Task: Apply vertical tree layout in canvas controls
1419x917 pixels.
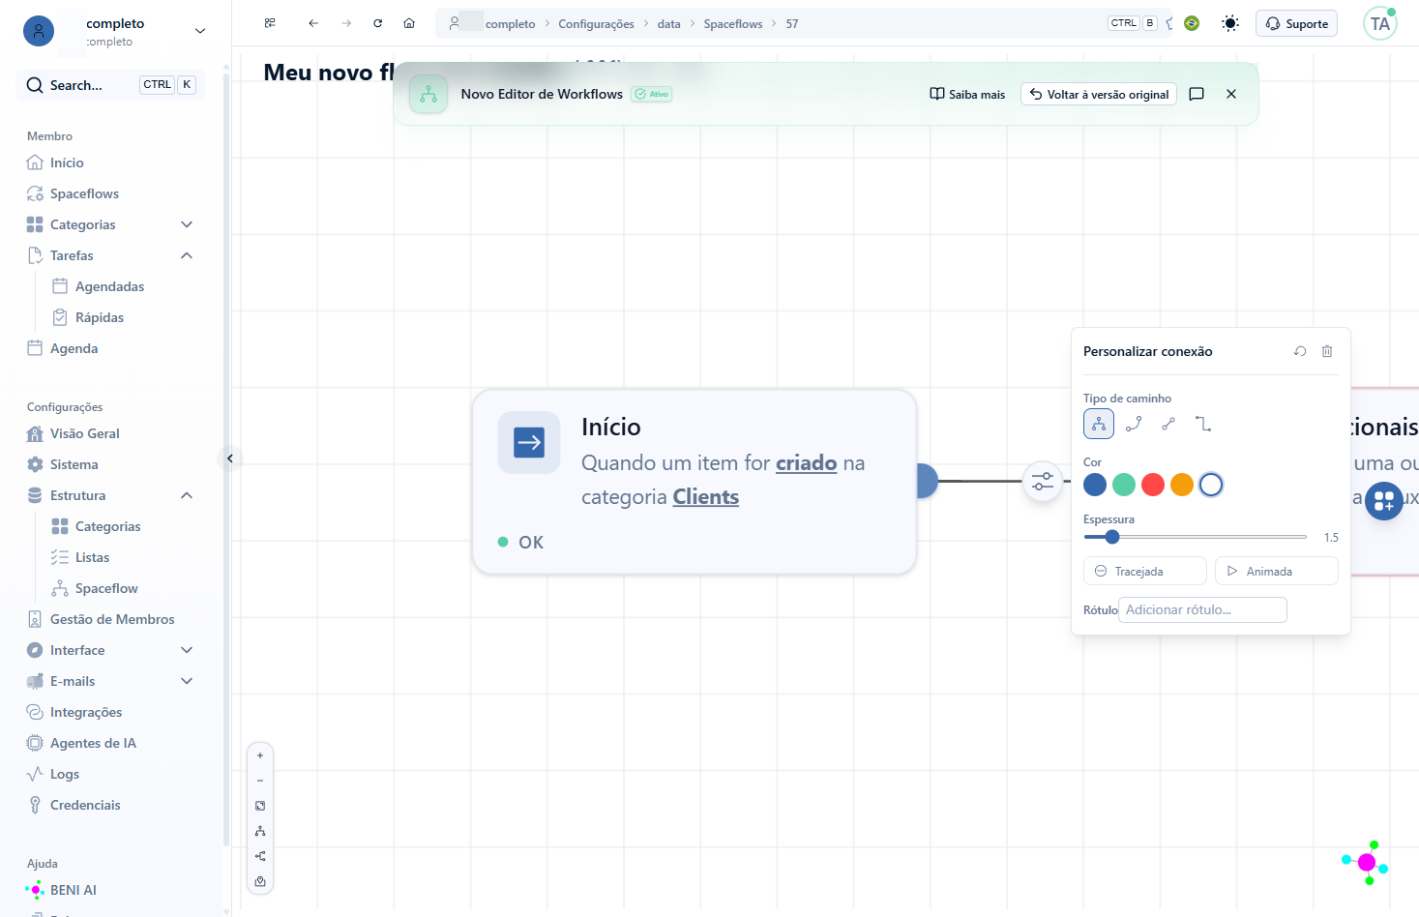Action: coord(260,831)
